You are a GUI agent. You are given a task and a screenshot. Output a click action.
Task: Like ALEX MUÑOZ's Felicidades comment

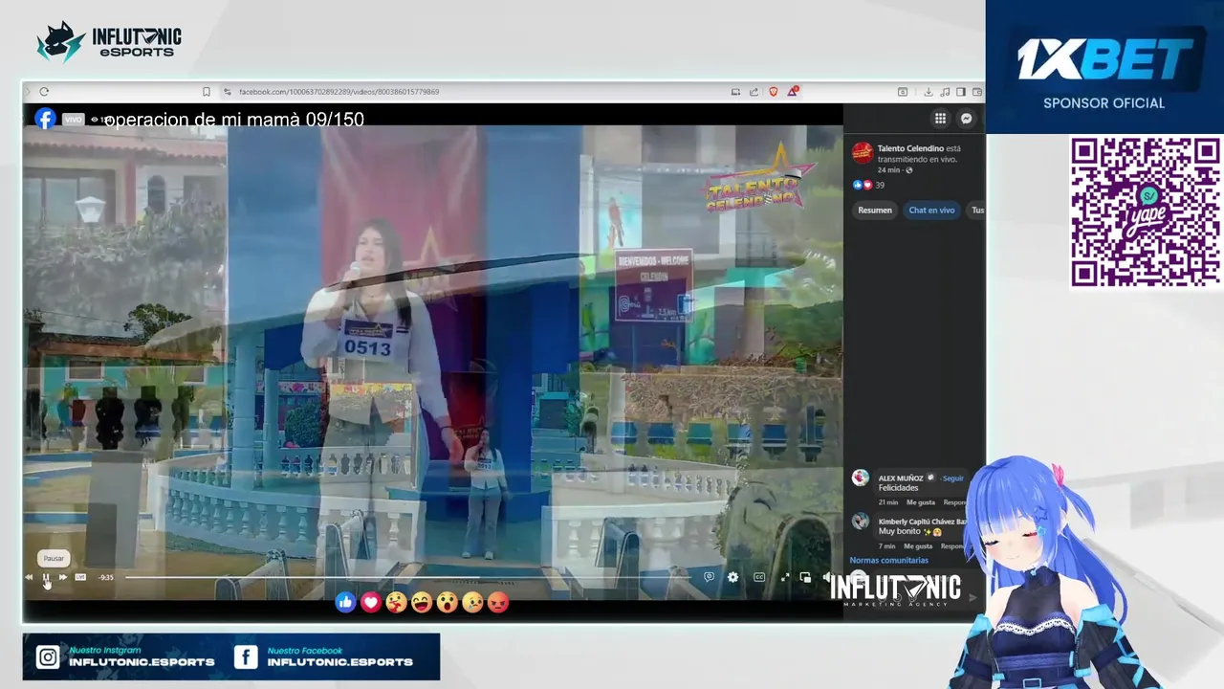tap(920, 502)
